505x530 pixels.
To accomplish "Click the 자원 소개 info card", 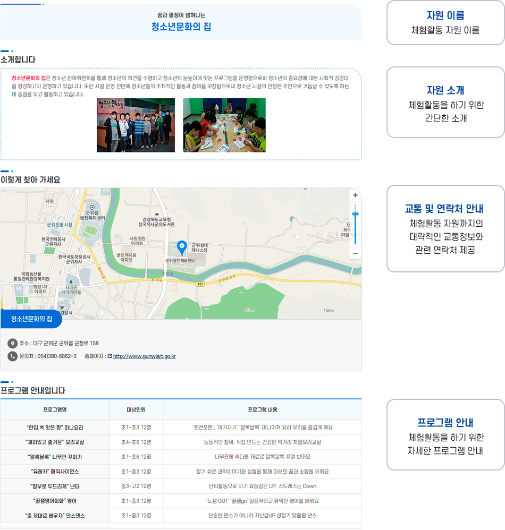I will coord(445,102).
